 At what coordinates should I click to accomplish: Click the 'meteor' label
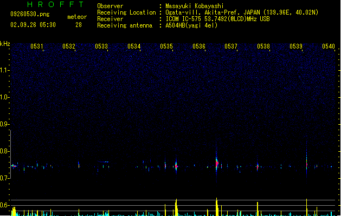(x=77, y=17)
